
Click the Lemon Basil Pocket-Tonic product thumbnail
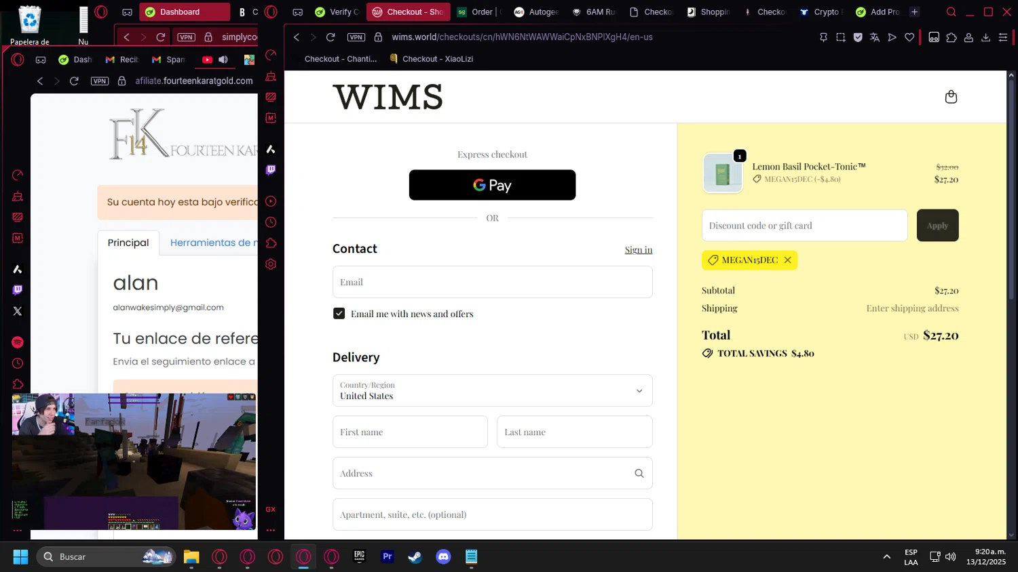click(722, 173)
